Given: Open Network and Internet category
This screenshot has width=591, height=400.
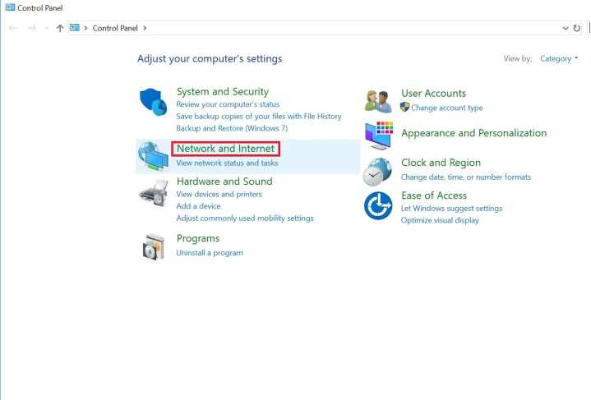Looking at the screenshot, I should 225,149.
